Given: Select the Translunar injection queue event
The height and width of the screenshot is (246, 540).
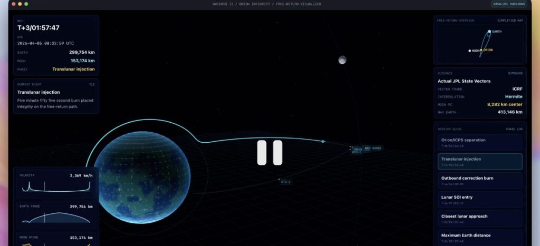Looking at the screenshot, I should pos(480,161).
